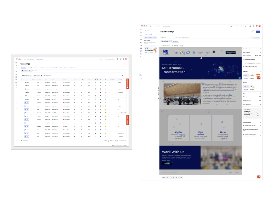Open home icon in Recordings sidebar

(x=16, y=63)
